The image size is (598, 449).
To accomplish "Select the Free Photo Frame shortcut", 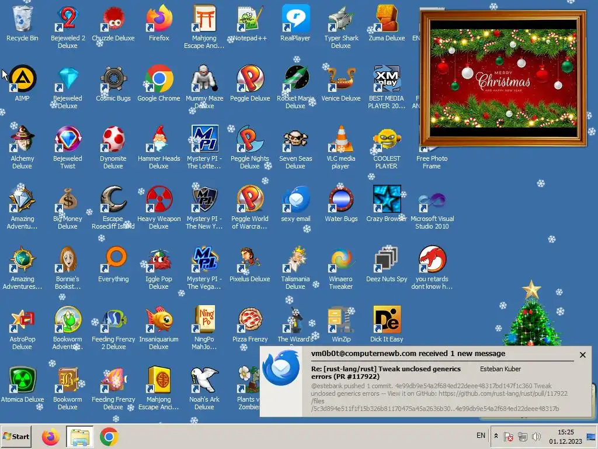I will (432, 162).
